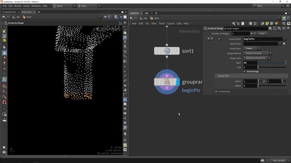Image resolution: width=291 pixels, height=163 pixels.
Task: Click the chat bubble icon in the status bar
Action: [x=262, y=160]
